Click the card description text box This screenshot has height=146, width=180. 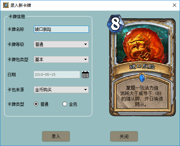click(x=142, y=96)
